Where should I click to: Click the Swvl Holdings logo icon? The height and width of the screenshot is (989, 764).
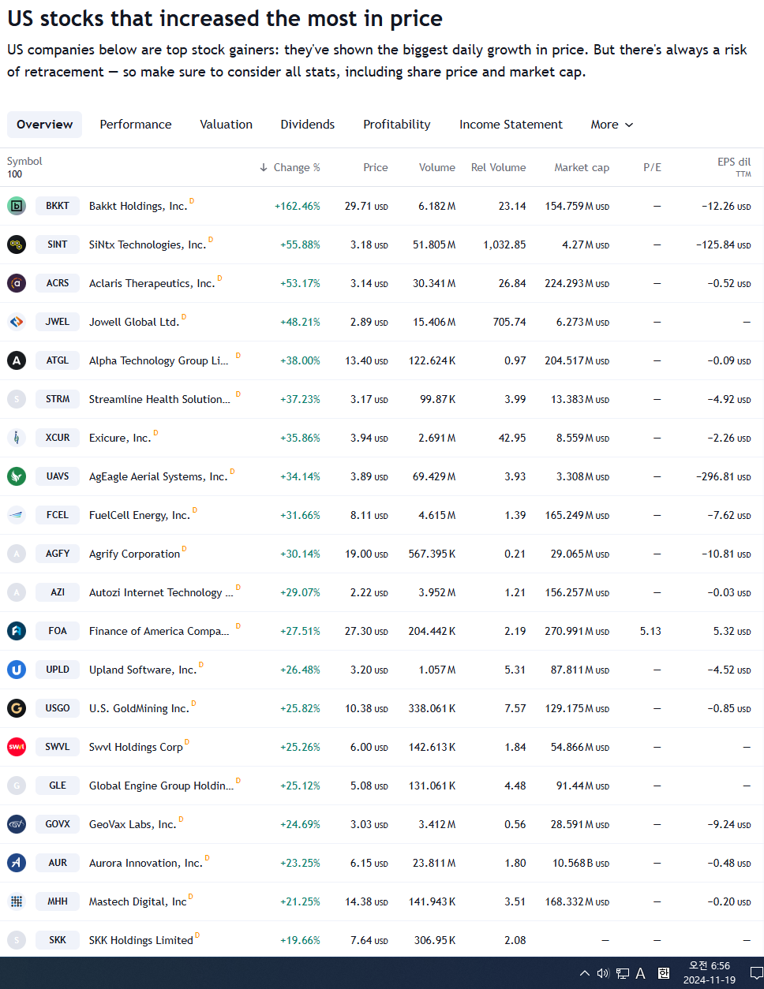tap(17, 747)
